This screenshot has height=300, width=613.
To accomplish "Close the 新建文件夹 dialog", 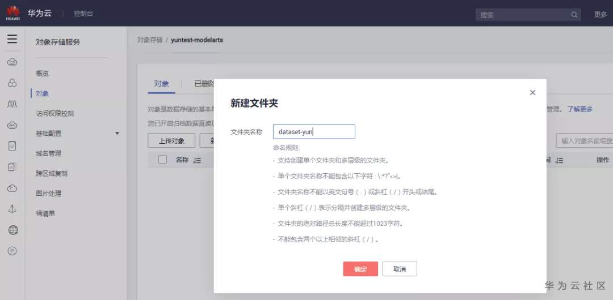I will click(532, 92).
